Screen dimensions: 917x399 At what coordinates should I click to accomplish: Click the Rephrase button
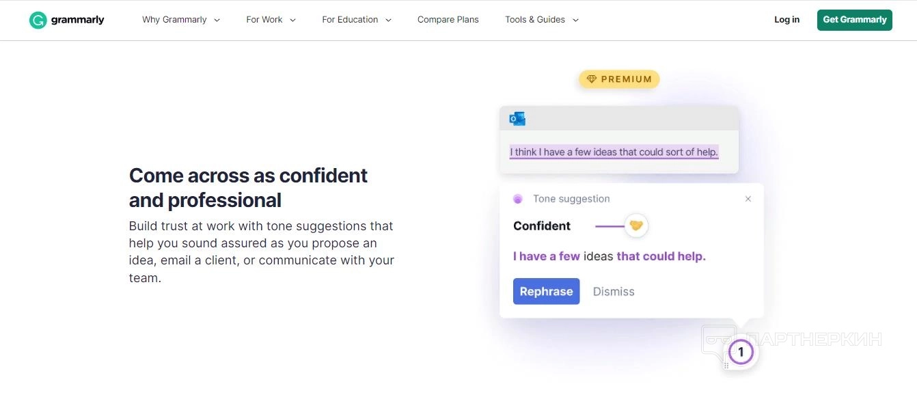[x=546, y=291]
